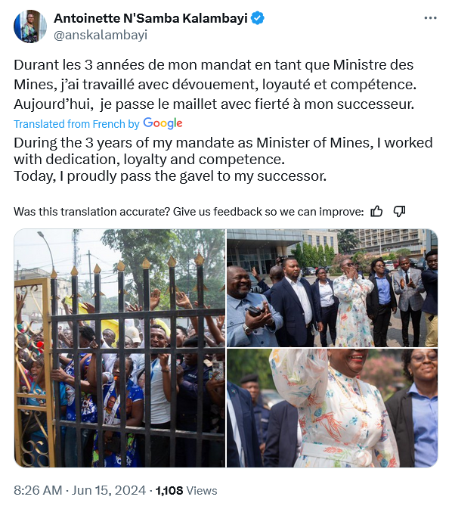Open the woman in floral dress waving photo
The image size is (452, 506).
333,408
